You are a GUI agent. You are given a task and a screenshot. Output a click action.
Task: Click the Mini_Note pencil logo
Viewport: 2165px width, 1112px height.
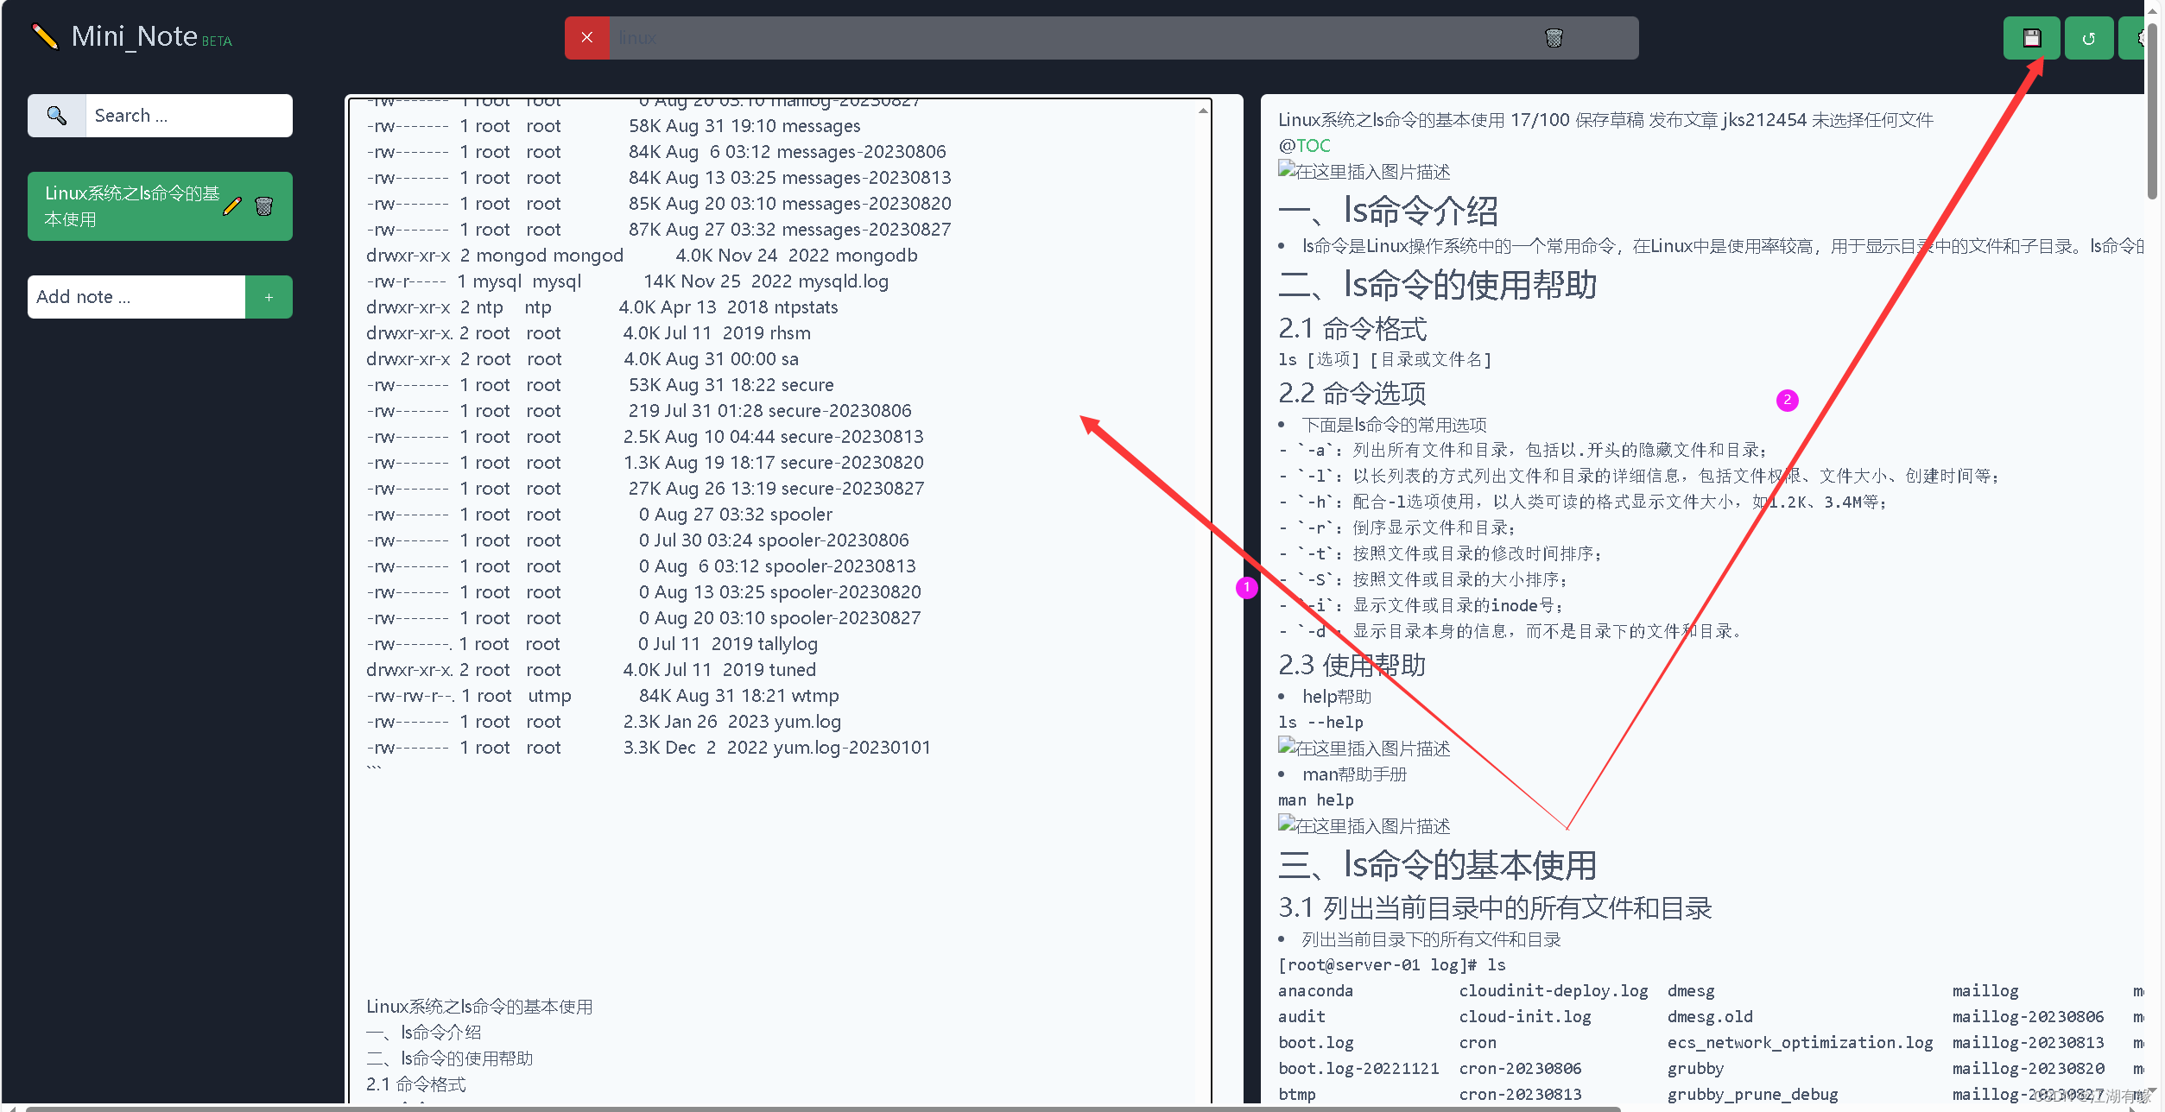(x=45, y=36)
